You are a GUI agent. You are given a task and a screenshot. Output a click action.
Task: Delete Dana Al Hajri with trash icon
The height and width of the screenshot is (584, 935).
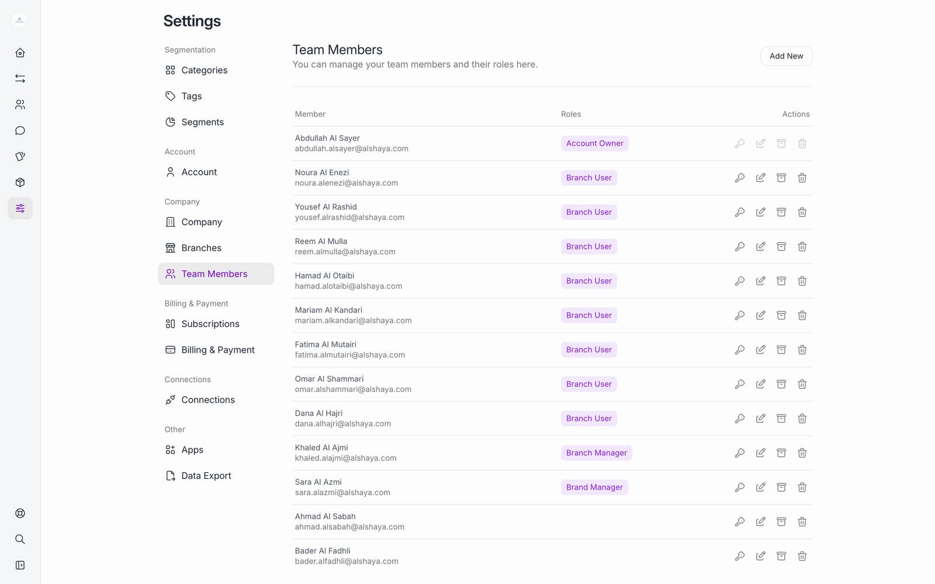802,419
